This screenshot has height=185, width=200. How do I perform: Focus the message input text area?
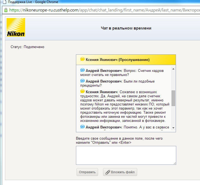(x=126, y=155)
